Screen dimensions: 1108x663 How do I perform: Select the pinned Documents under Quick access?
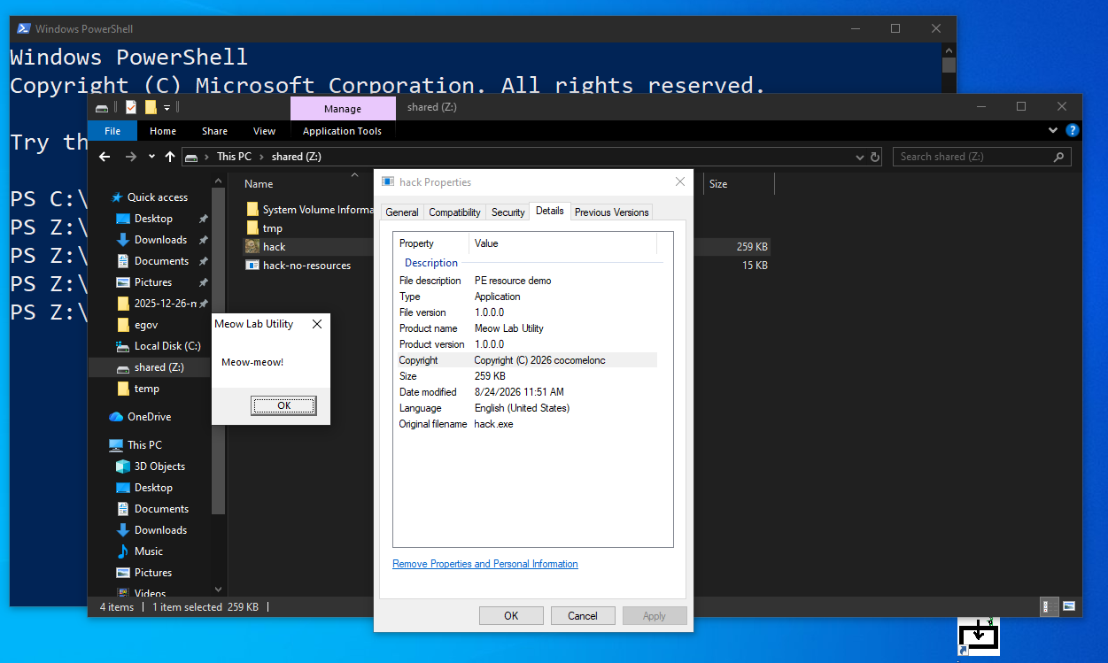[x=161, y=261]
